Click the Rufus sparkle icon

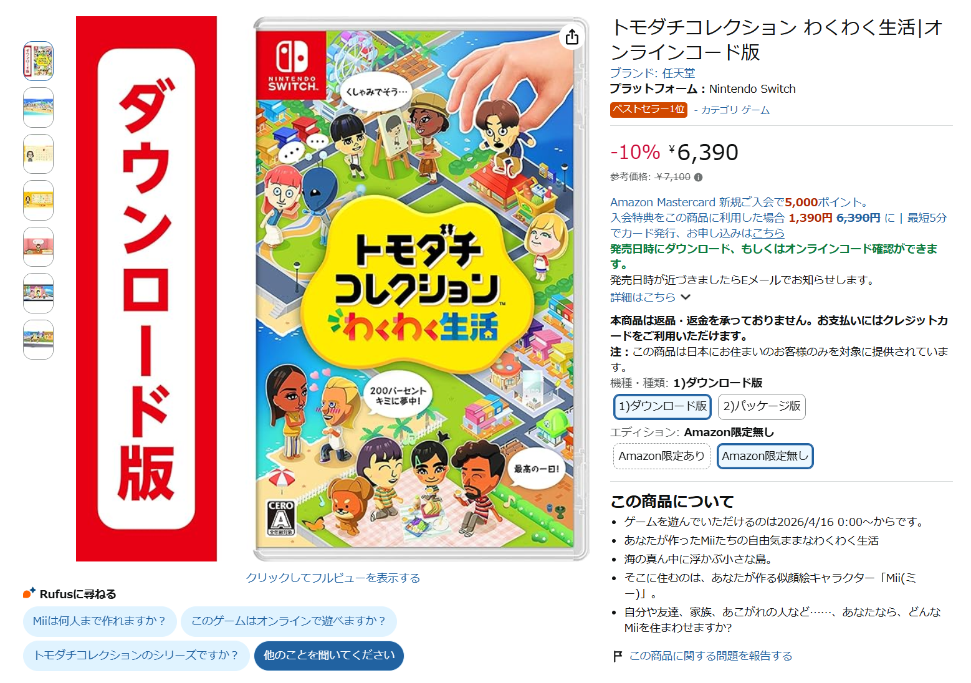click(29, 593)
